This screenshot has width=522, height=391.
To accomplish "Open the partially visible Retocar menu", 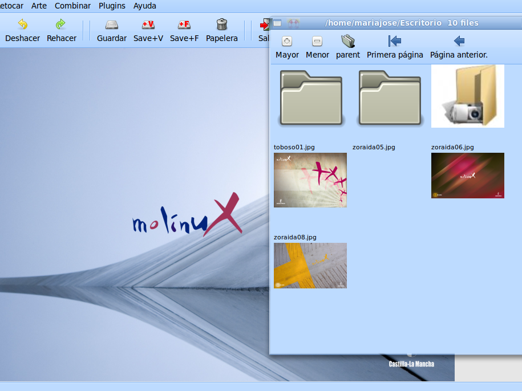I will (x=11, y=6).
